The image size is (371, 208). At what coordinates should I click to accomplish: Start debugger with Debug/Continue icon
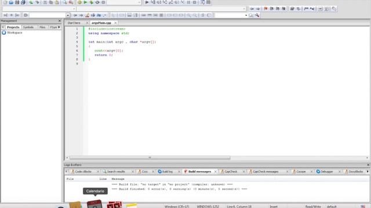click(147, 2)
